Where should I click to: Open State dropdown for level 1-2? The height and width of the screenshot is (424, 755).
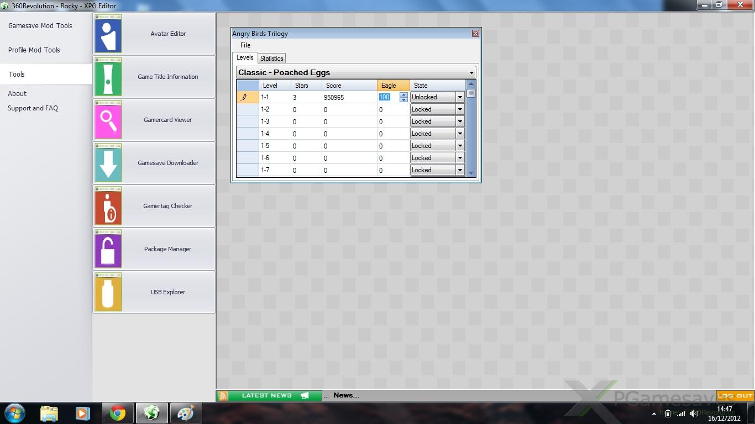click(x=459, y=109)
